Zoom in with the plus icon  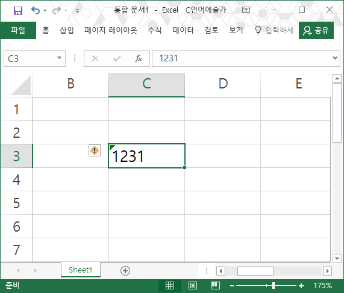[x=301, y=286]
